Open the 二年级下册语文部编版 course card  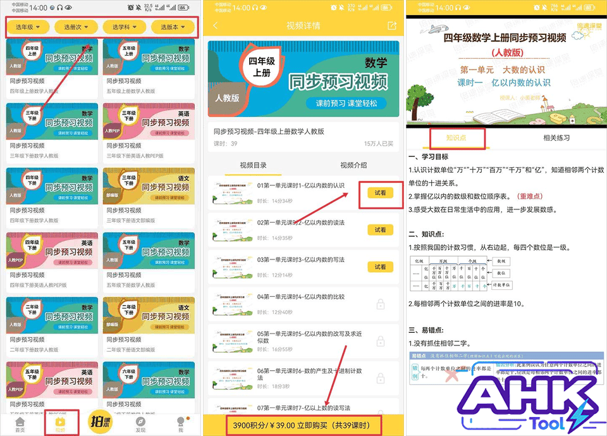coord(149,327)
